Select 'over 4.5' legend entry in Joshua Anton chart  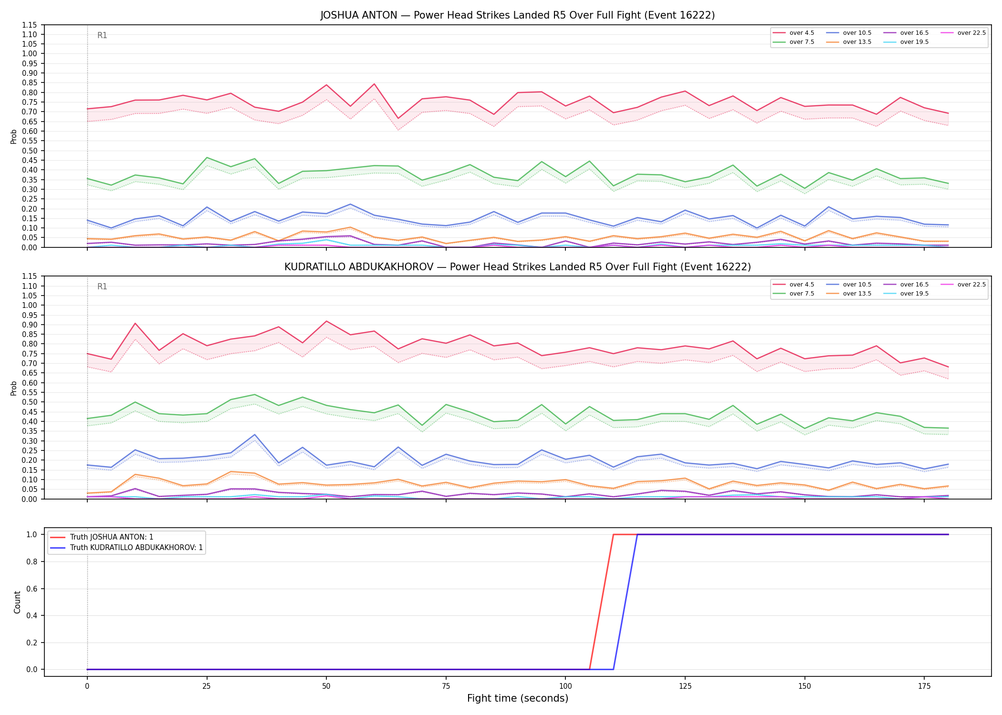pyautogui.click(x=793, y=33)
